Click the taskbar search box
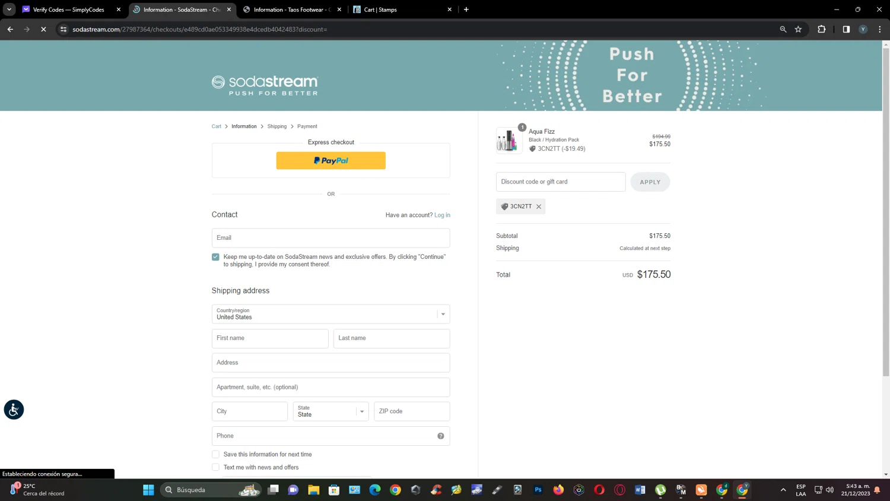 pos(211,490)
